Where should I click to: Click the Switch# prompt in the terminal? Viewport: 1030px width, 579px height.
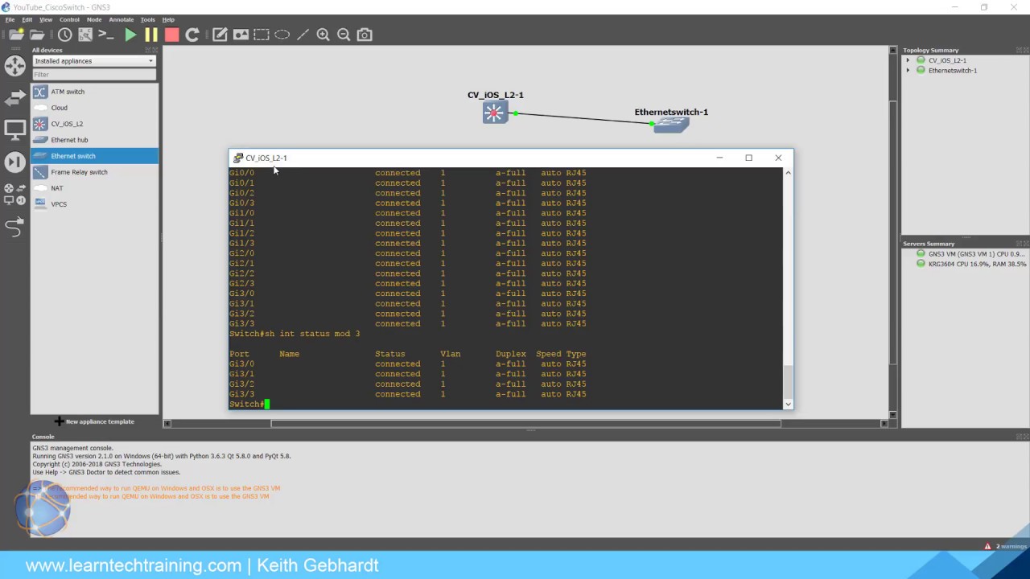pos(247,404)
